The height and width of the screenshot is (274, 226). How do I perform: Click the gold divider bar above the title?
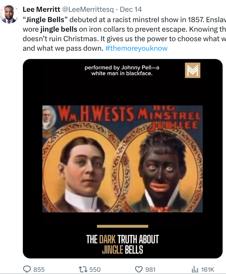[x=123, y=226]
